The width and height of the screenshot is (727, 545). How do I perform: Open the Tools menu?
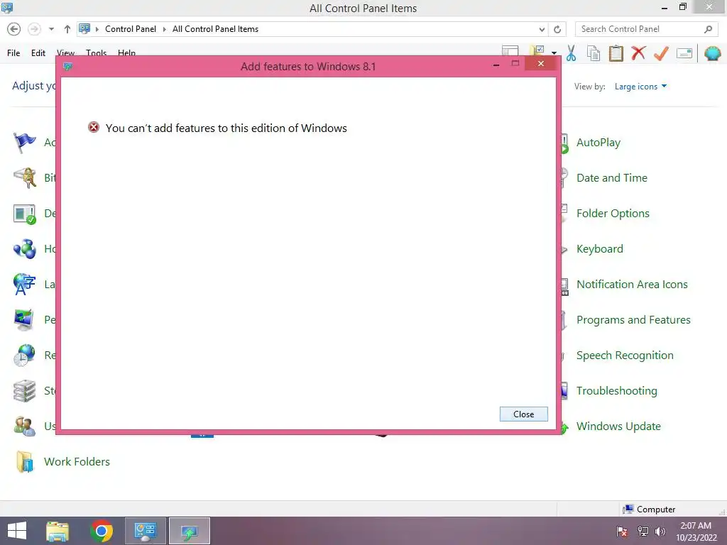point(96,52)
